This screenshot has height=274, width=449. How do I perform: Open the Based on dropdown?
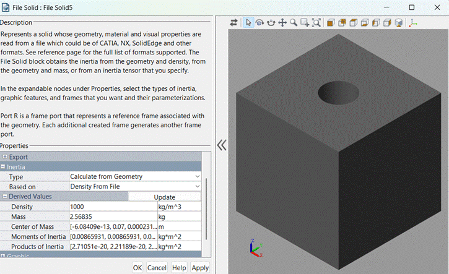point(198,187)
